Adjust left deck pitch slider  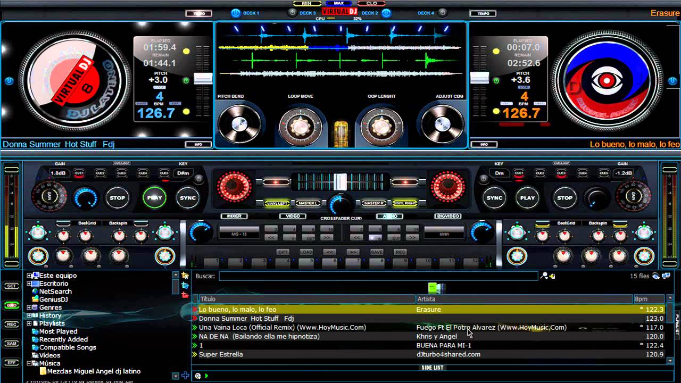coord(203,79)
